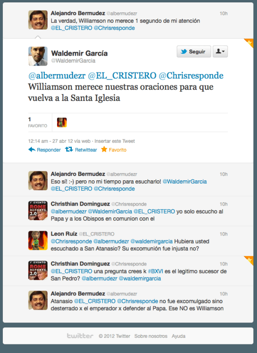Click Waldemir García's profile photo
257x353 pixels.
[38, 56]
